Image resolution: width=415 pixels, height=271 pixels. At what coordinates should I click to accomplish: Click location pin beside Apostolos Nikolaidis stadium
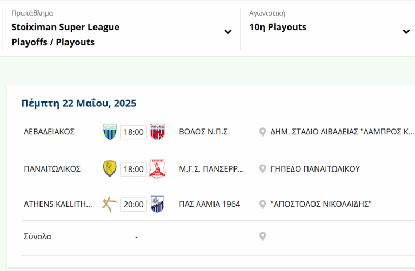(x=263, y=204)
